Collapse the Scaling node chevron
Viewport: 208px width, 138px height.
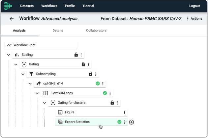tap(9, 55)
